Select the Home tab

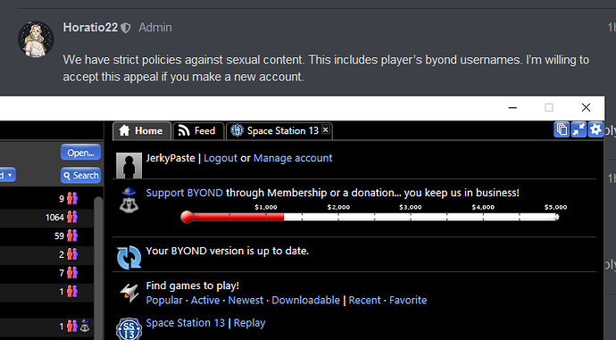(142, 131)
